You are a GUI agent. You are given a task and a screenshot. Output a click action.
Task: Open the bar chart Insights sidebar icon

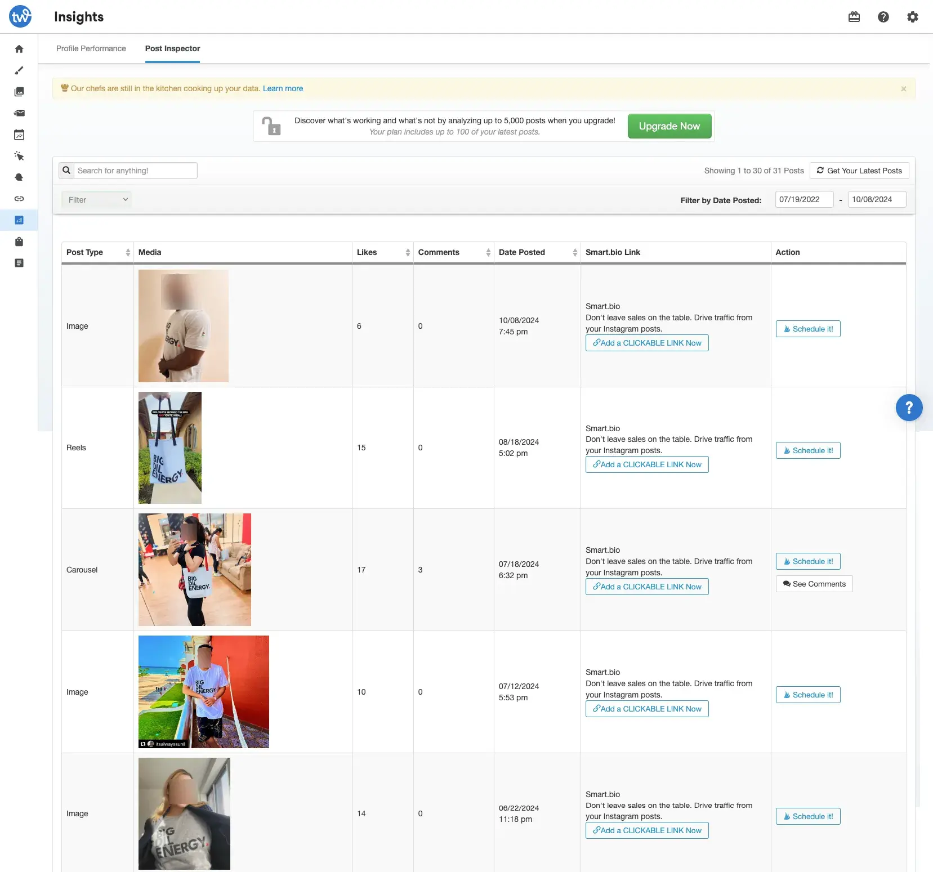tap(19, 220)
